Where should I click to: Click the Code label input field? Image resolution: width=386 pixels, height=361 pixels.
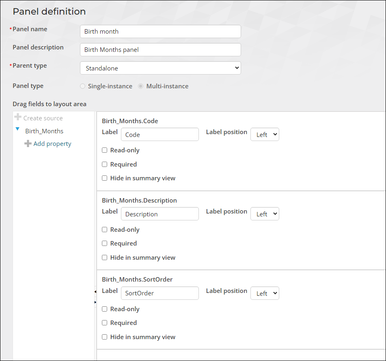pyautogui.click(x=160, y=135)
